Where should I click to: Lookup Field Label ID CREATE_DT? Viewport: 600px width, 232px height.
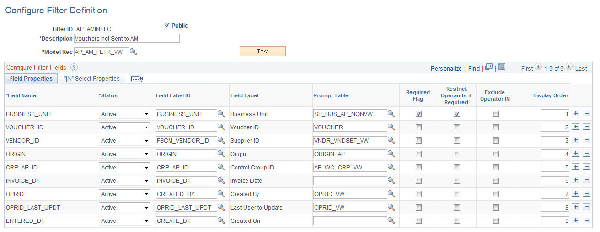coord(221,221)
